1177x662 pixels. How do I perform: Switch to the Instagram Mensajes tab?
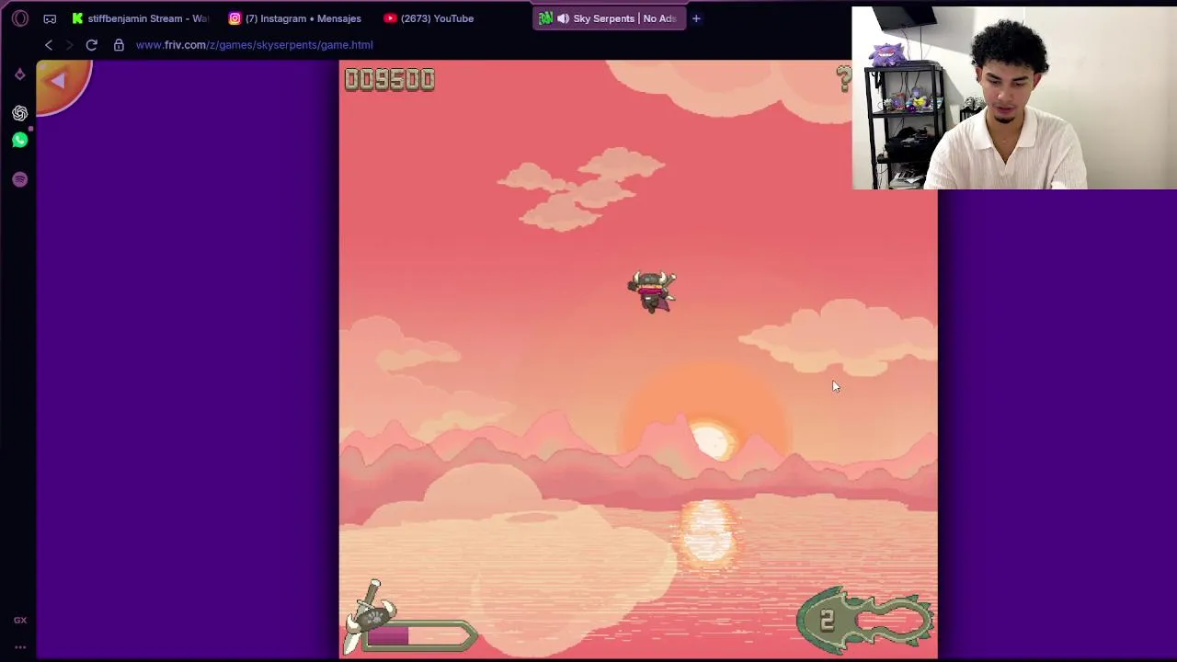click(295, 18)
